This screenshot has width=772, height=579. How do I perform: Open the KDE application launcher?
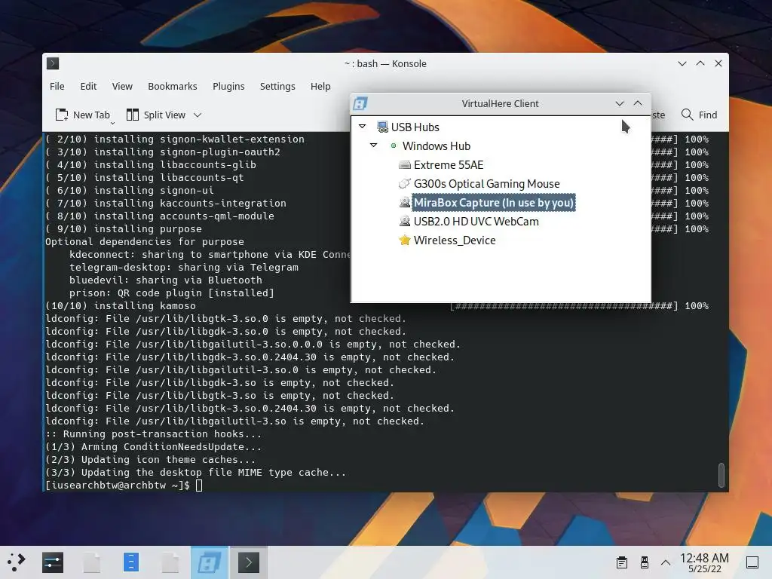point(16,562)
